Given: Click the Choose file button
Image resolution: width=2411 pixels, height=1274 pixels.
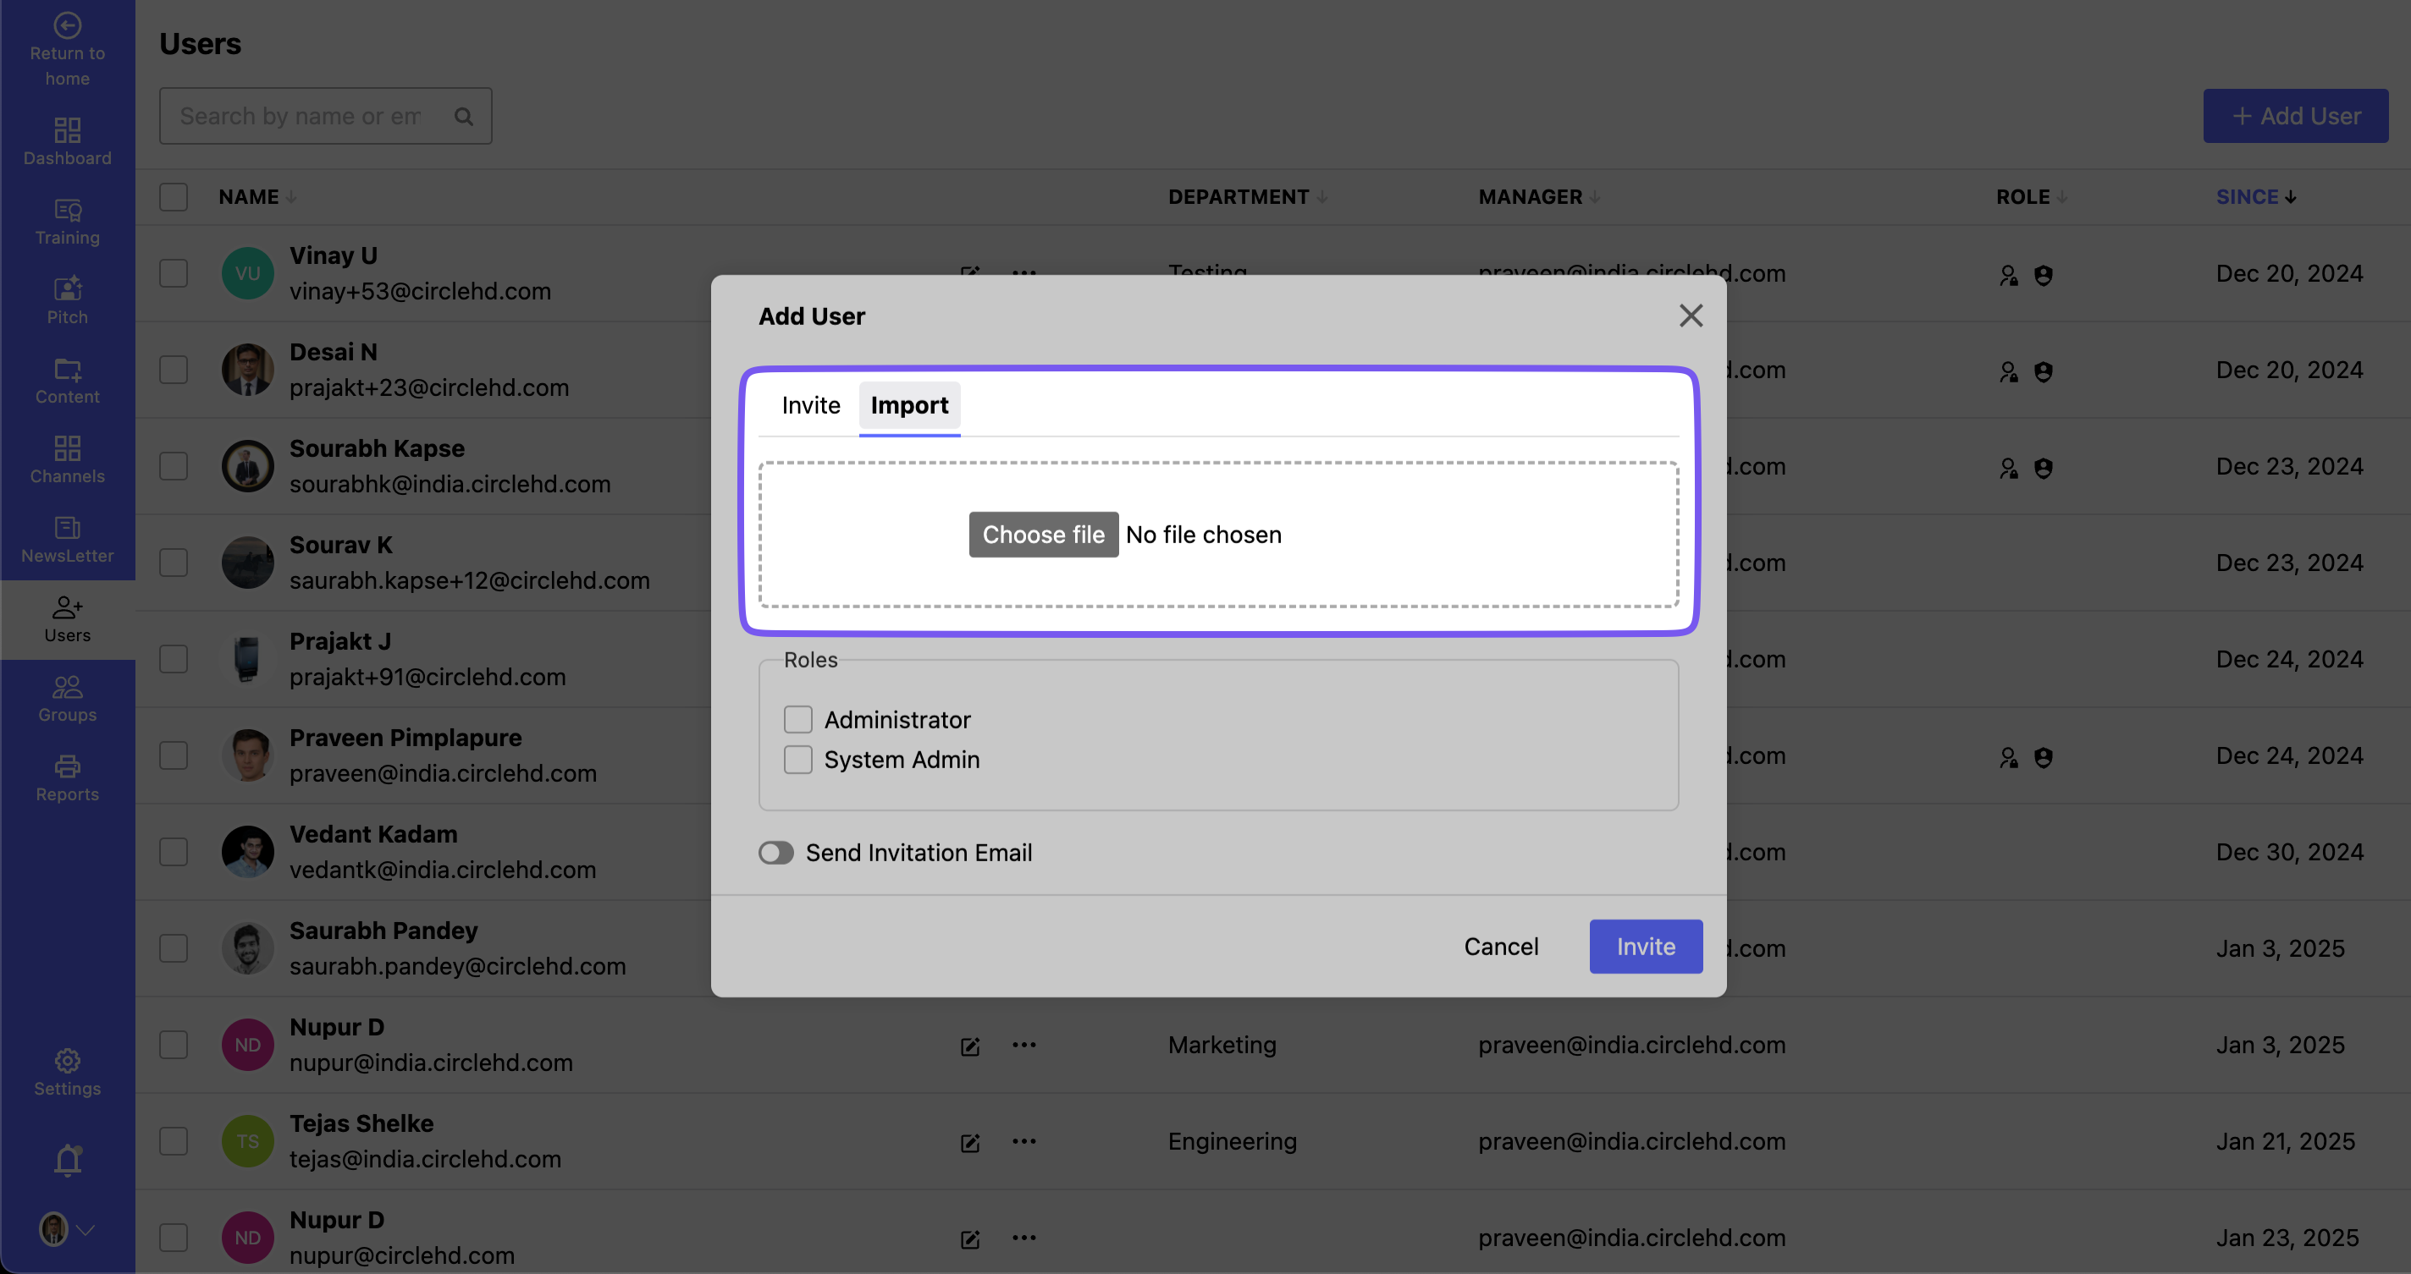Looking at the screenshot, I should [x=1043, y=535].
